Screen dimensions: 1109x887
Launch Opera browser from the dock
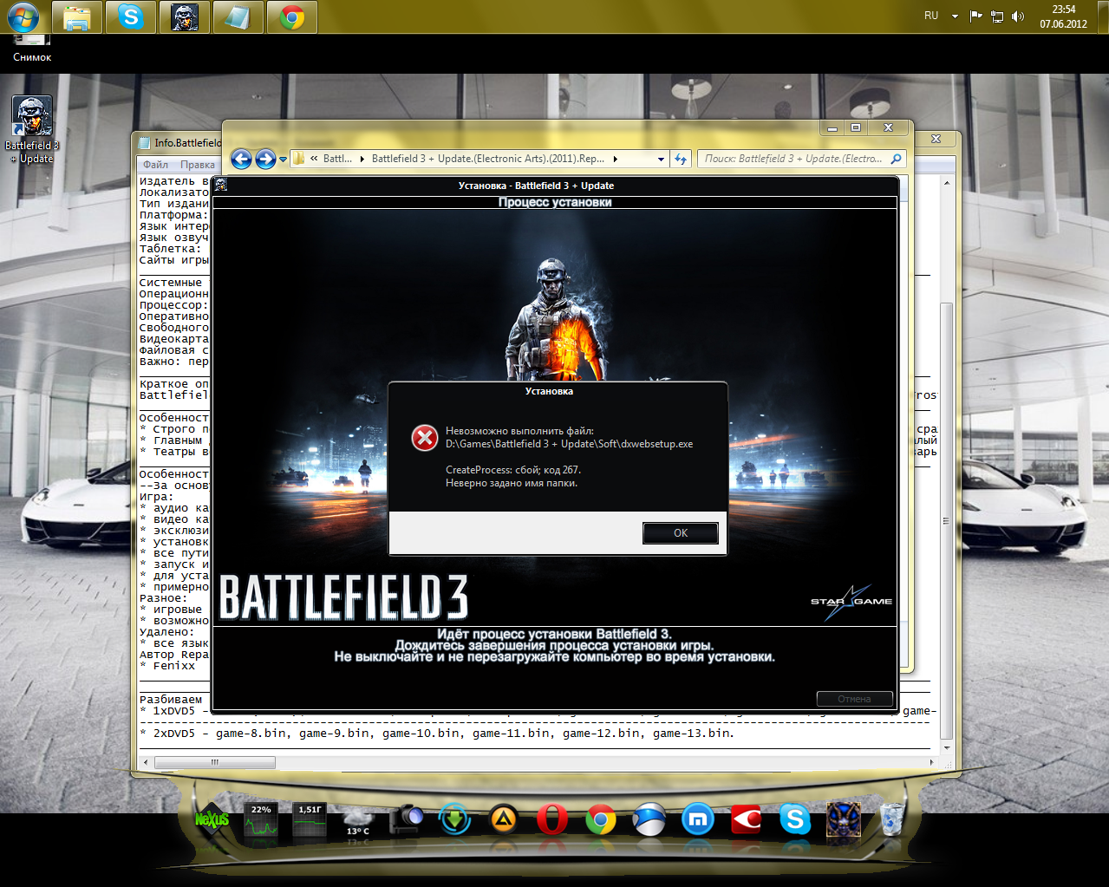pyautogui.click(x=552, y=819)
